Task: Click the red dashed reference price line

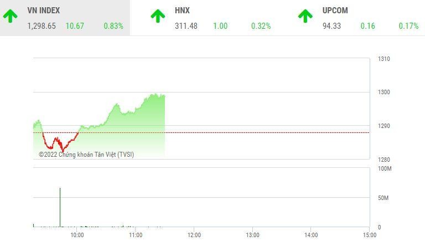Action: pos(249,132)
